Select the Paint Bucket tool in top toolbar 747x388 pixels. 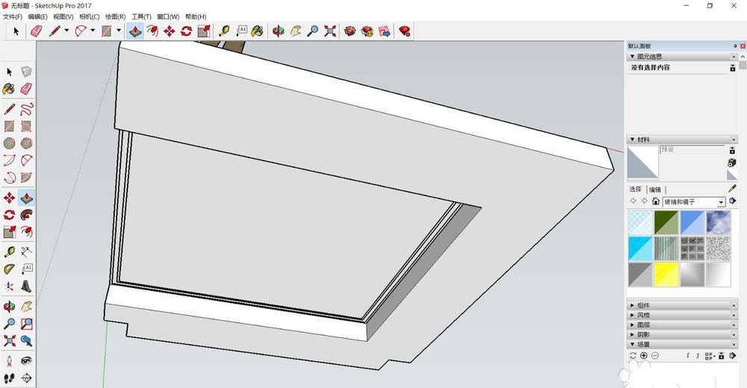point(257,31)
